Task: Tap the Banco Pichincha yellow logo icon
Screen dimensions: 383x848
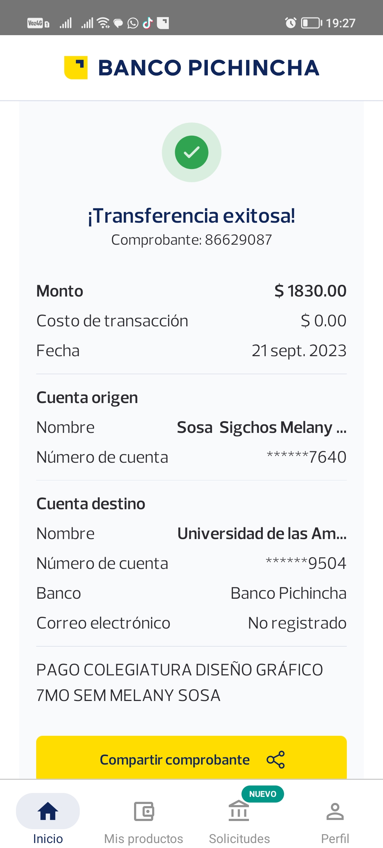Action: [76, 67]
